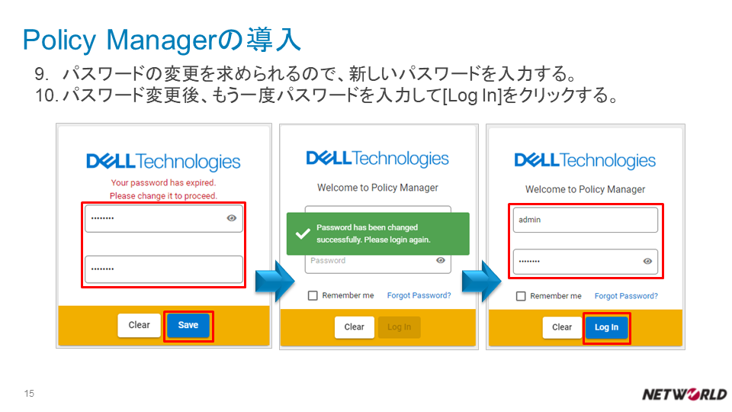Click the NETWORLD logo at slide corner

[x=685, y=394]
